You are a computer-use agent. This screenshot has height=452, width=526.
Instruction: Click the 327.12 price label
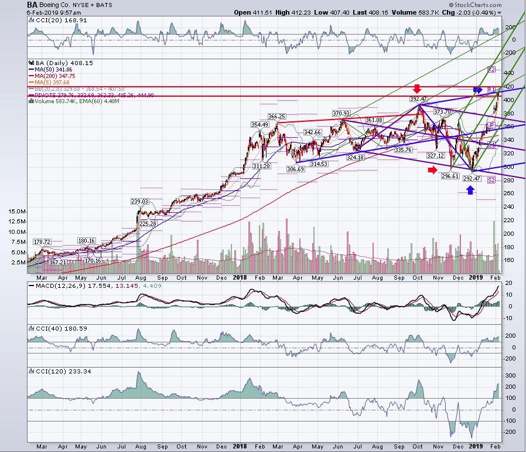tap(435, 155)
